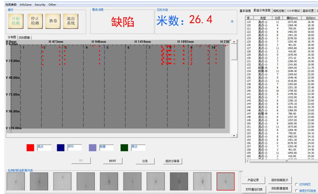Click the 换卷 roll change button
Screen dimensions: 318x194
click(x=53, y=21)
